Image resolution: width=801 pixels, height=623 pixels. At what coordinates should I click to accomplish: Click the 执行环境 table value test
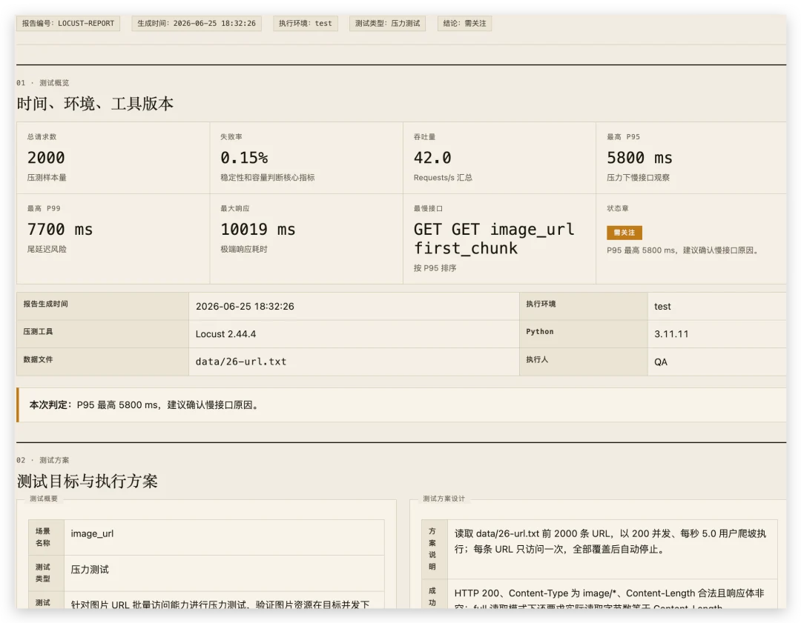716,306
